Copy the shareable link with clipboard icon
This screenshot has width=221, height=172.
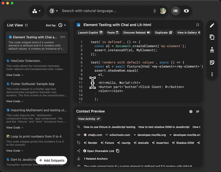117,151
